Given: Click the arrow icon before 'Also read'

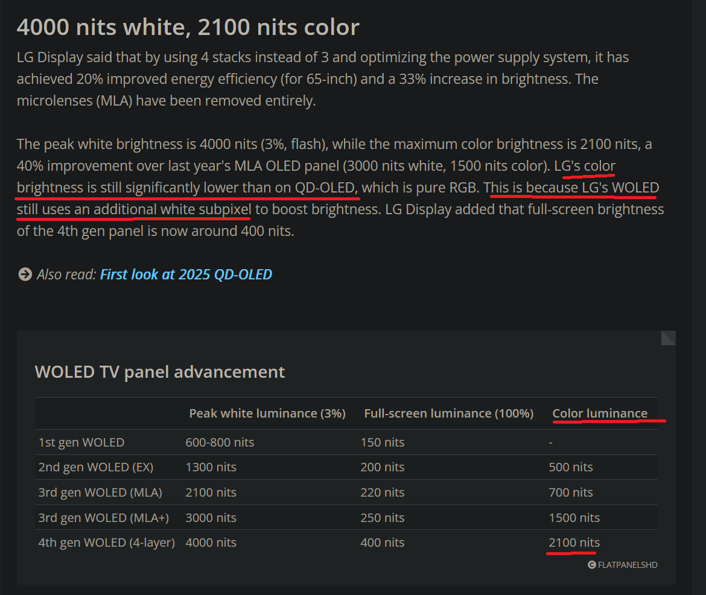Looking at the screenshot, I should click(x=25, y=274).
